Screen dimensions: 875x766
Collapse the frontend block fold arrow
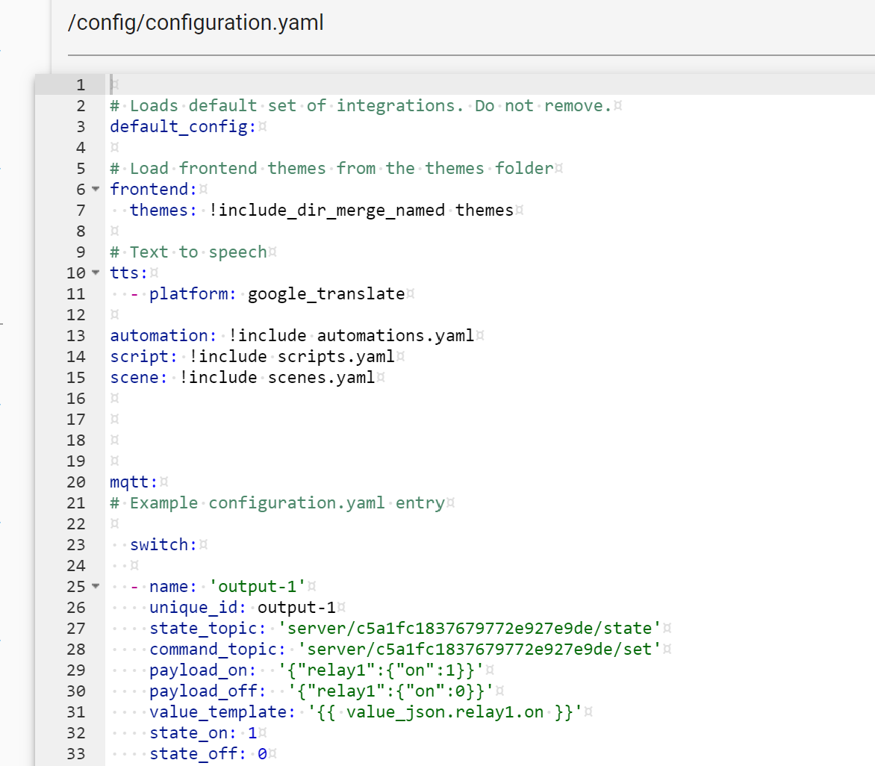click(95, 190)
